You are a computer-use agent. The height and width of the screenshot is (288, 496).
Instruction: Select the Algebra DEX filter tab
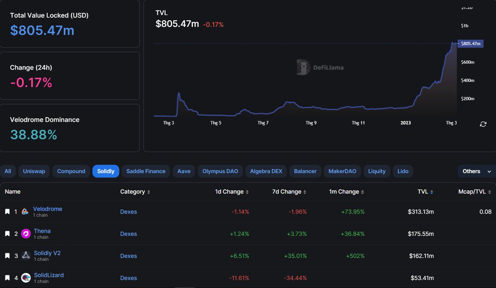[266, 171]
